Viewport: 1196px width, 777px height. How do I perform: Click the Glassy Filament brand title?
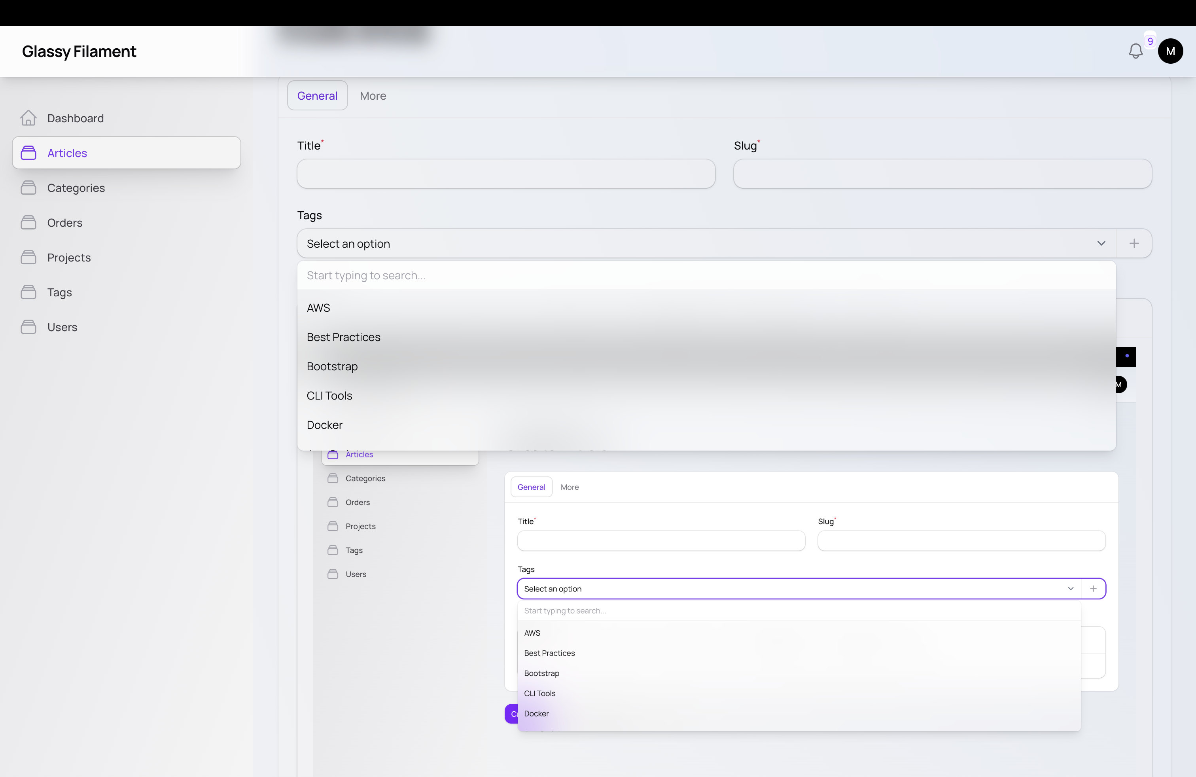click(79, 51)
